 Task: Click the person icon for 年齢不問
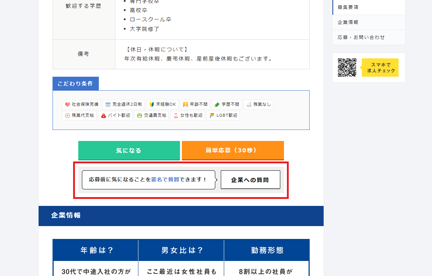(x=186, y=105)
